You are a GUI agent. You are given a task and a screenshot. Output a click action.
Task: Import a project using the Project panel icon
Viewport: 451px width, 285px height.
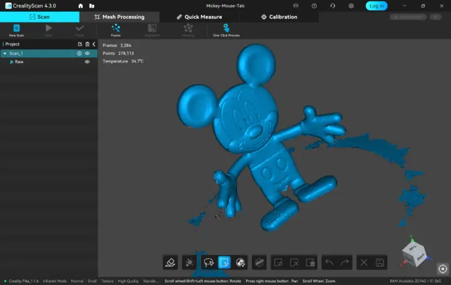(x=80, y=44)
